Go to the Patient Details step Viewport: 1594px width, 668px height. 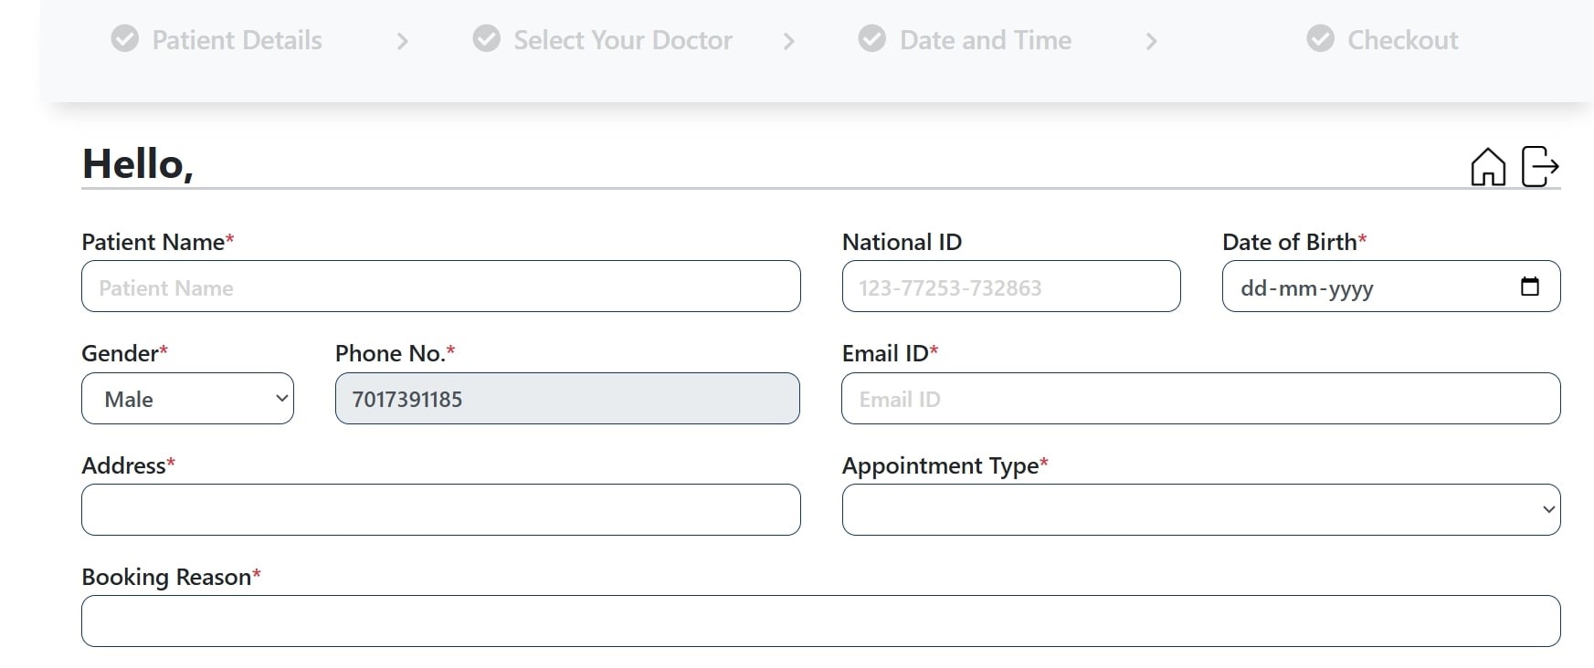237,40
